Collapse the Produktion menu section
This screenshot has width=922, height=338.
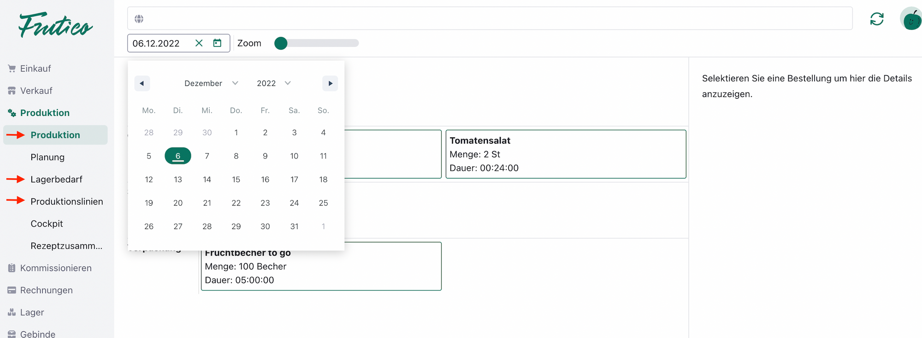click(x=45, y=113)
